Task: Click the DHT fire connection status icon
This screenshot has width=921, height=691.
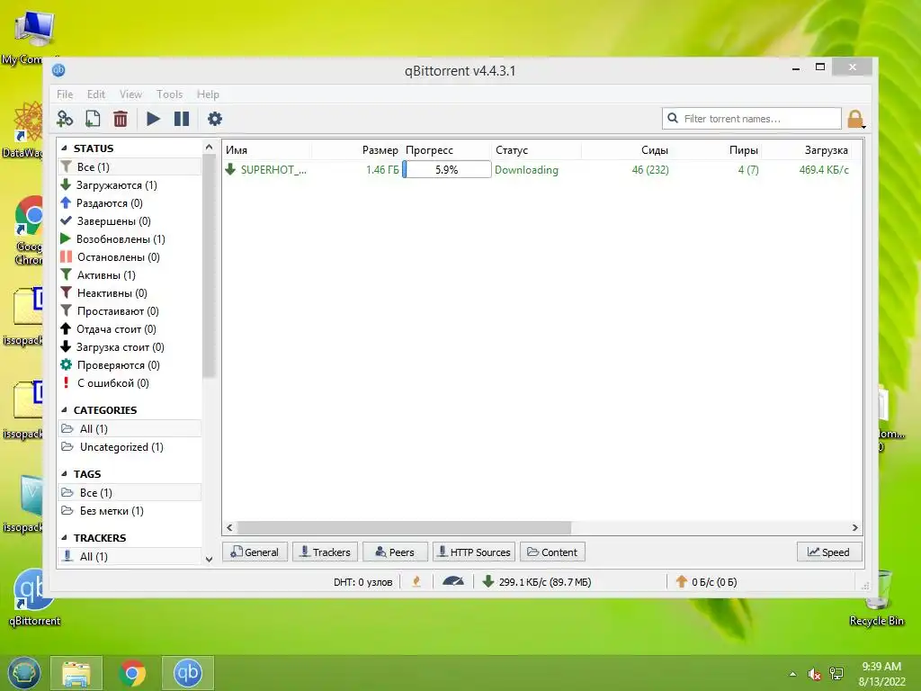Action: tap(416, 582)
